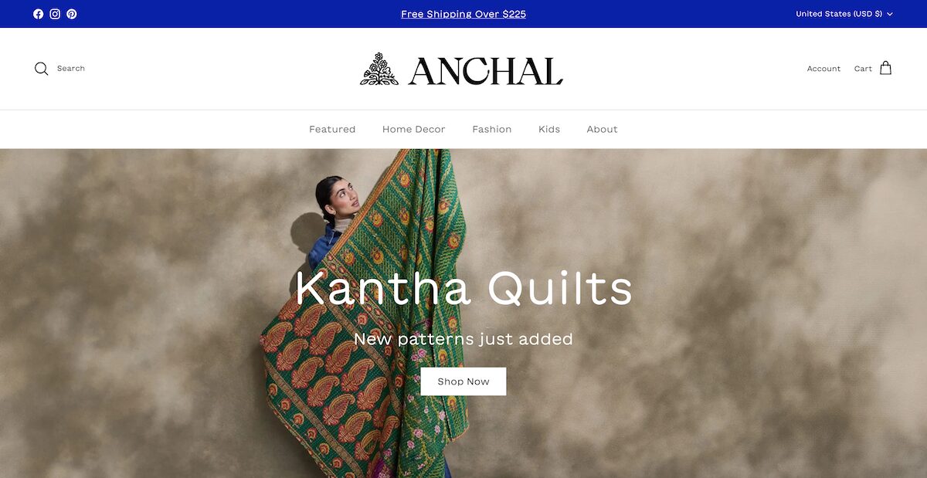The height and width of the screenshot is (478, 927).
Task: Click the chevron beside the country selector
Action: (x=890, y=14)
